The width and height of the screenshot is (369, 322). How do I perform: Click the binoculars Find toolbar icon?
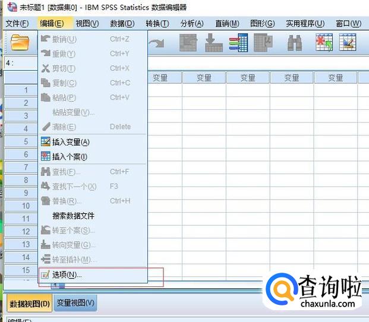(x=295, y=43)
